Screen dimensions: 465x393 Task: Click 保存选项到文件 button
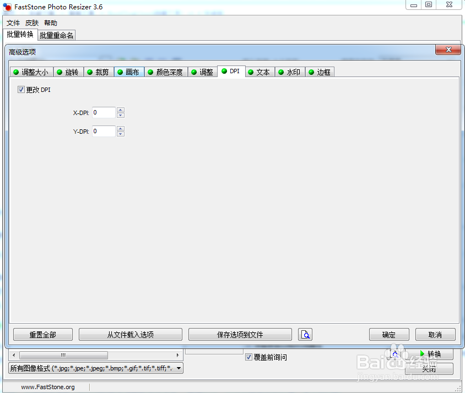point(240,335)
